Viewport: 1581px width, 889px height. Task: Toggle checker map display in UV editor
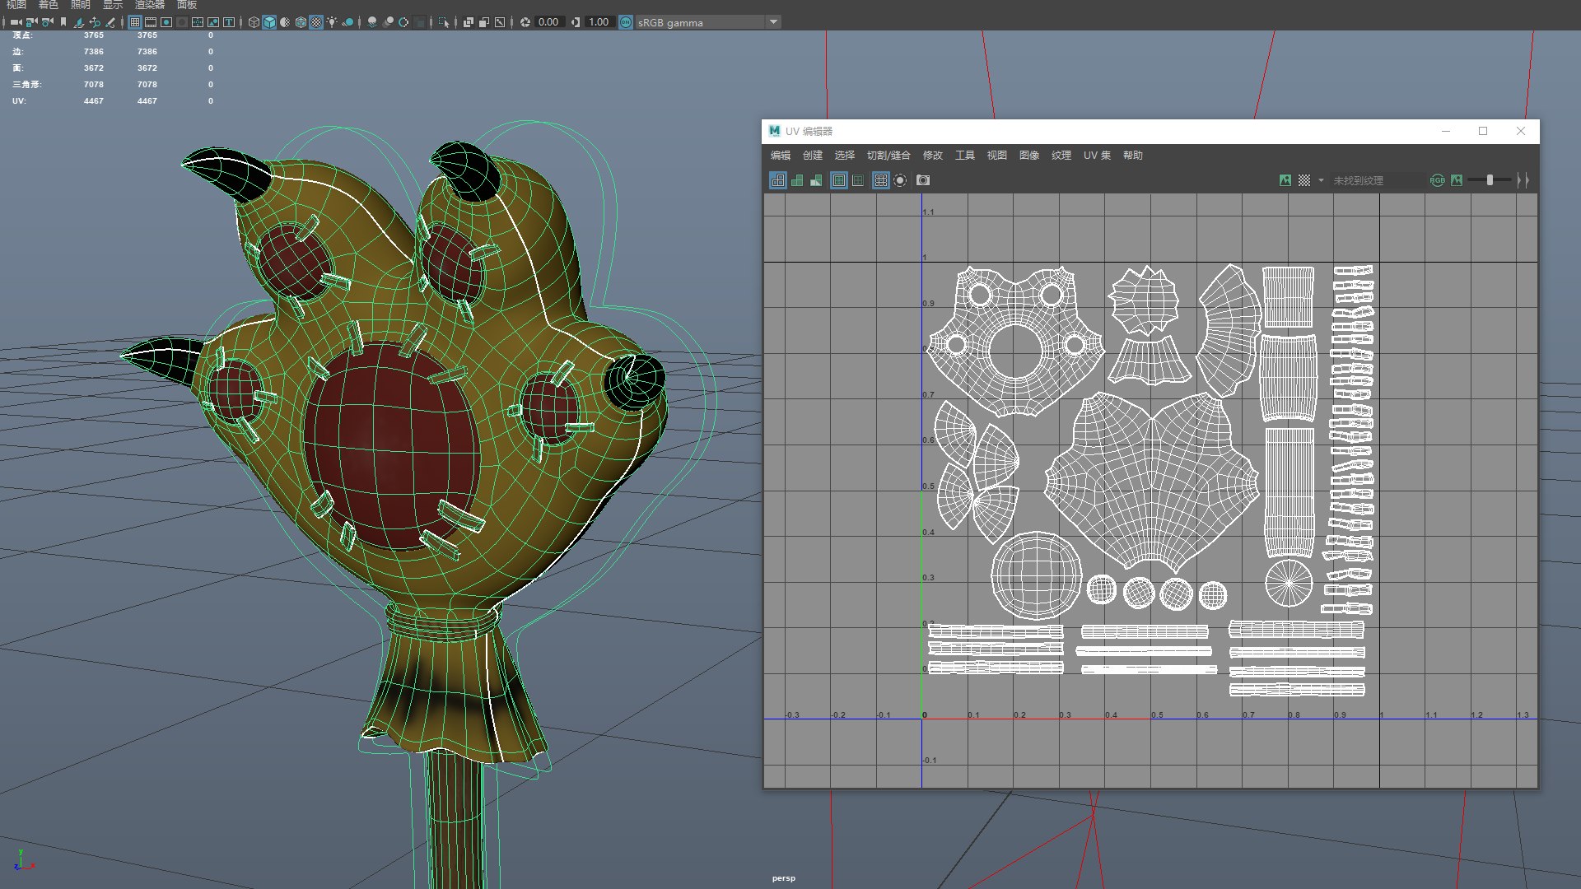[1304, 180]
